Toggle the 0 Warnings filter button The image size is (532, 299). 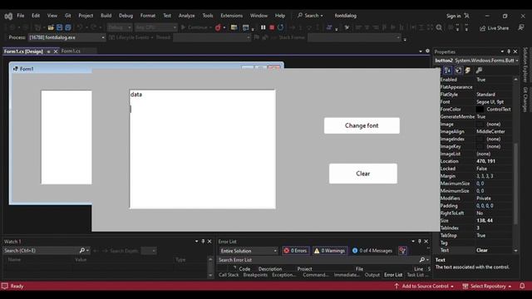coord(330,251)
